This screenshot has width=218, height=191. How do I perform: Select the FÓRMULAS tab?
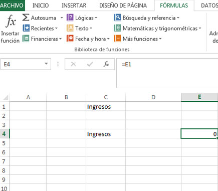coord(174,6)
